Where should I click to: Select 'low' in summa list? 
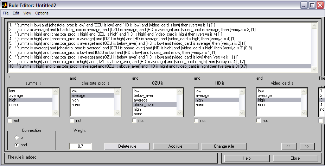(30, 91)
